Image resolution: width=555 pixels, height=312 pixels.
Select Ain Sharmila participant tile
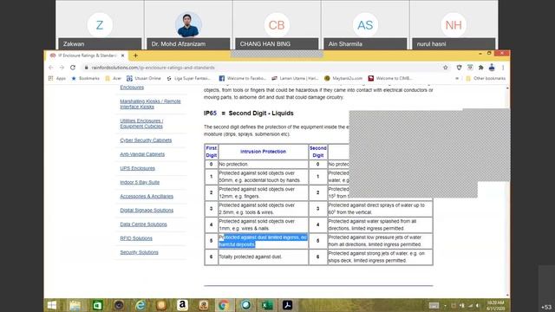point(365,25)
